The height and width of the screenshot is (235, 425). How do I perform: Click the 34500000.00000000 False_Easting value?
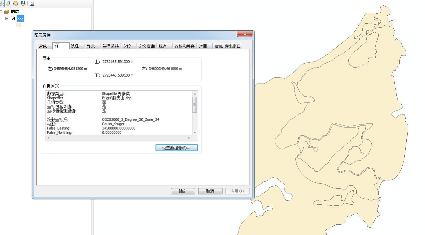coord(119,128)
